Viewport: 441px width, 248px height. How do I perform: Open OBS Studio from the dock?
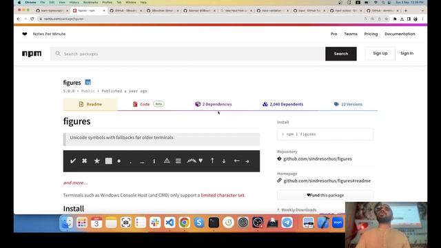point(258,223)
